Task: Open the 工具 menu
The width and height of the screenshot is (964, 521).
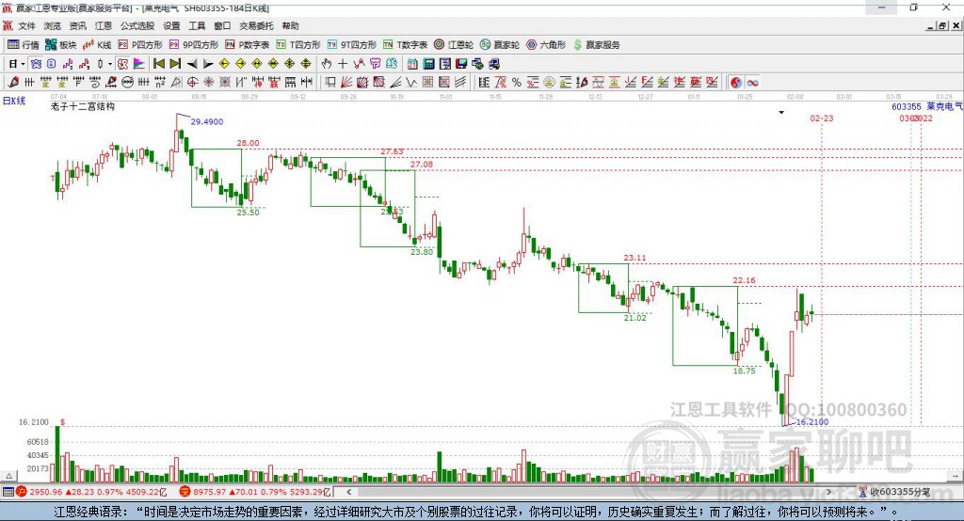Action: pyautogui.click(x=197, y=25)
